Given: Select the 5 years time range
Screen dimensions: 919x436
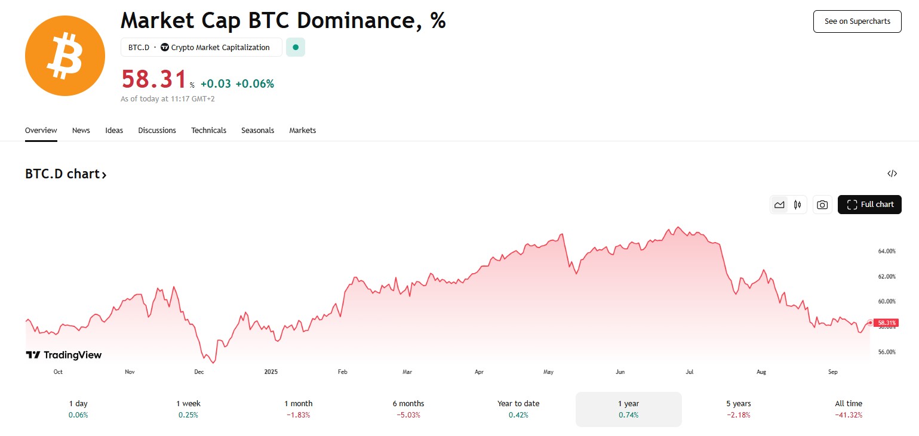Looking at the screenshot, I should [739, 409].
